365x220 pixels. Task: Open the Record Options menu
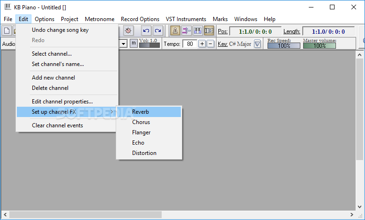point(140,19)
